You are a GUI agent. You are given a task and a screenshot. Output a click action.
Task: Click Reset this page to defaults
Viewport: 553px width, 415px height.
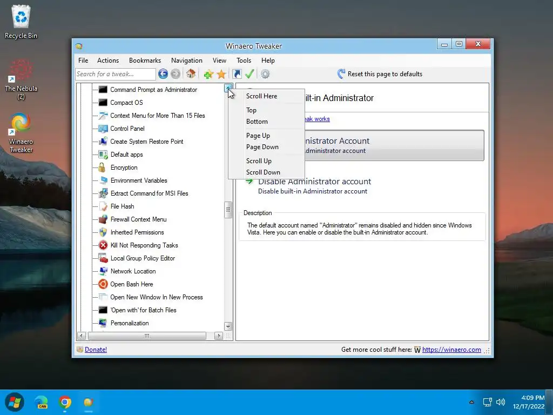click(x=380, y=73)
